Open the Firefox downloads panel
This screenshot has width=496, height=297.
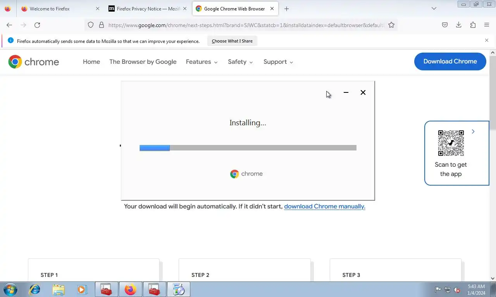point(459,25)
